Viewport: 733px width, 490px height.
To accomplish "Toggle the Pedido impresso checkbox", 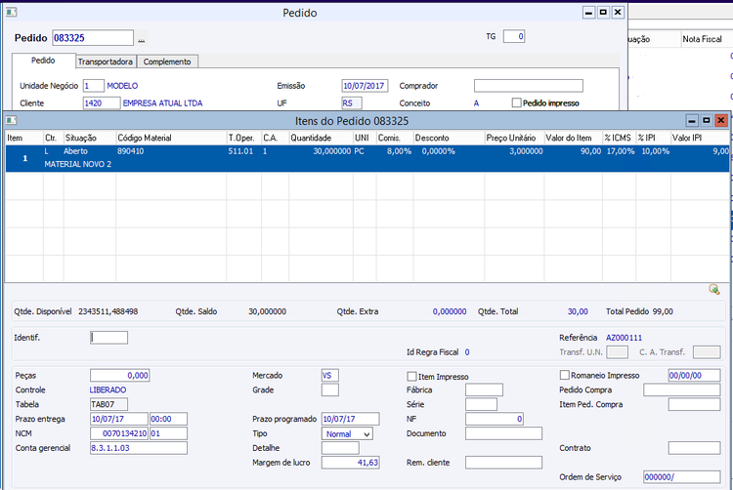I will (x=517, y=102).
